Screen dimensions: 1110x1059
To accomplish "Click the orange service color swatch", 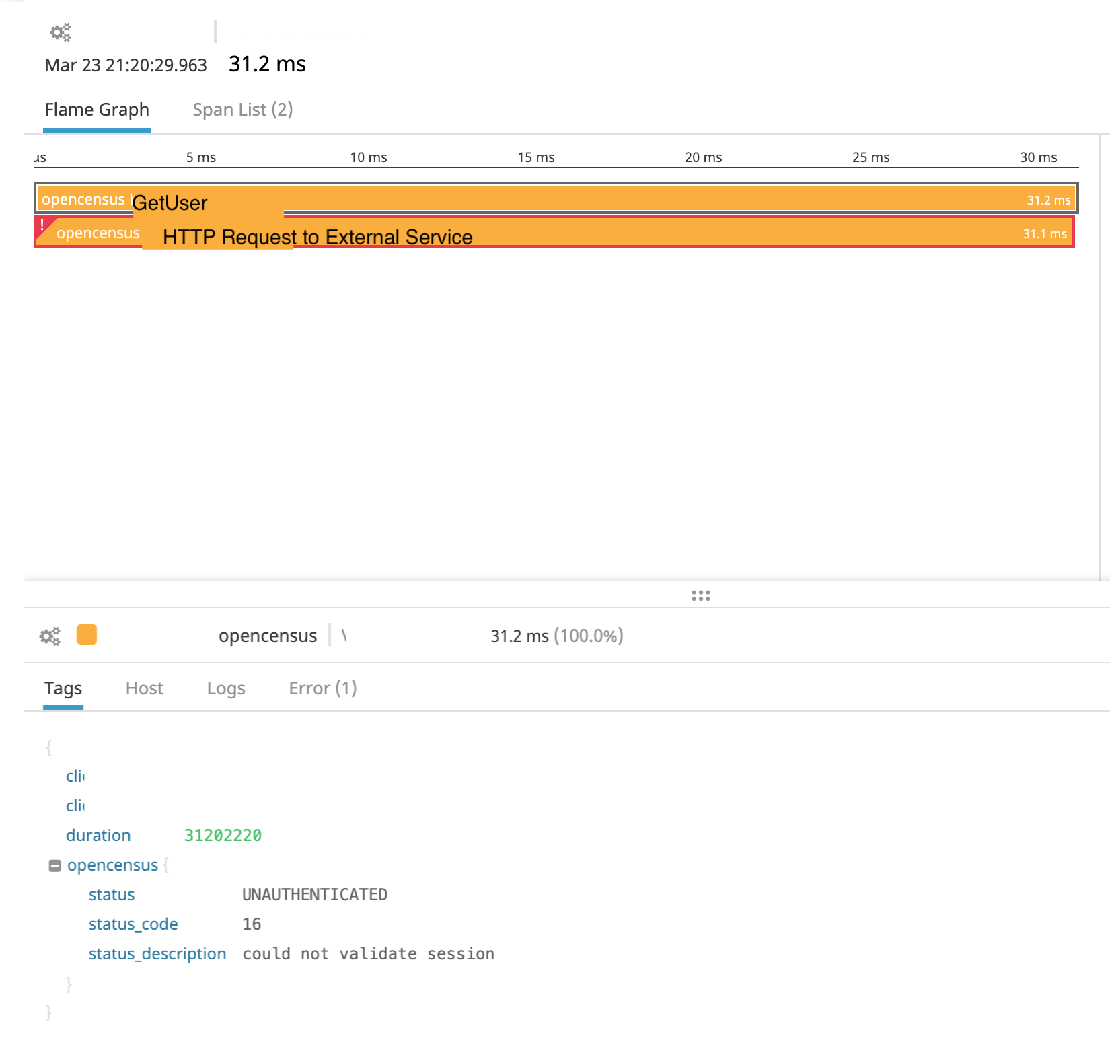I will pyautogui.click(x=87, y=634).
